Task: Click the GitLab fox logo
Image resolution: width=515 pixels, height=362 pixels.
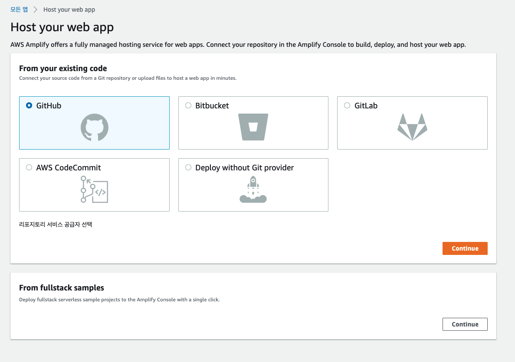Action: (x=412, y=127)
